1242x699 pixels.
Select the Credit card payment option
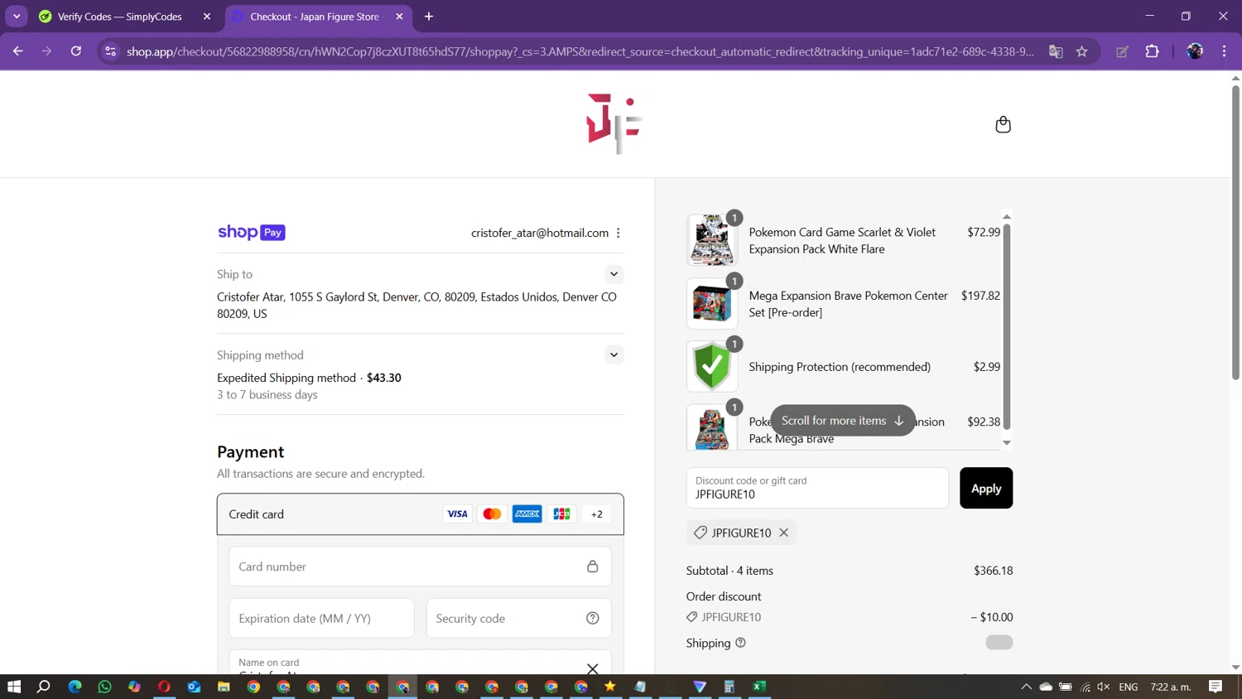point(421,514)
